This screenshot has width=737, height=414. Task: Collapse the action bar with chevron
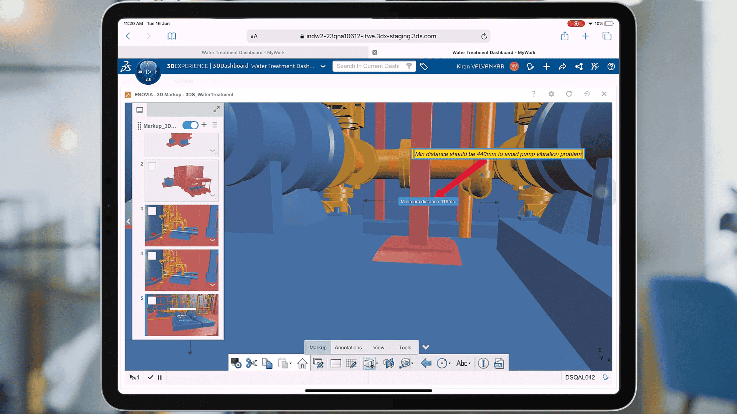pyautogui.click(x=426, y=347)
